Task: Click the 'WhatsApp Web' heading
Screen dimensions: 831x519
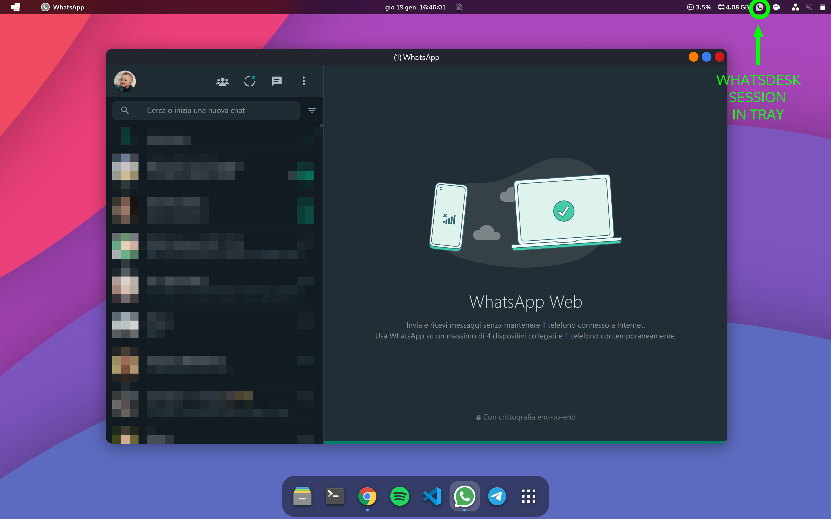Action: (x=525, y=302)
